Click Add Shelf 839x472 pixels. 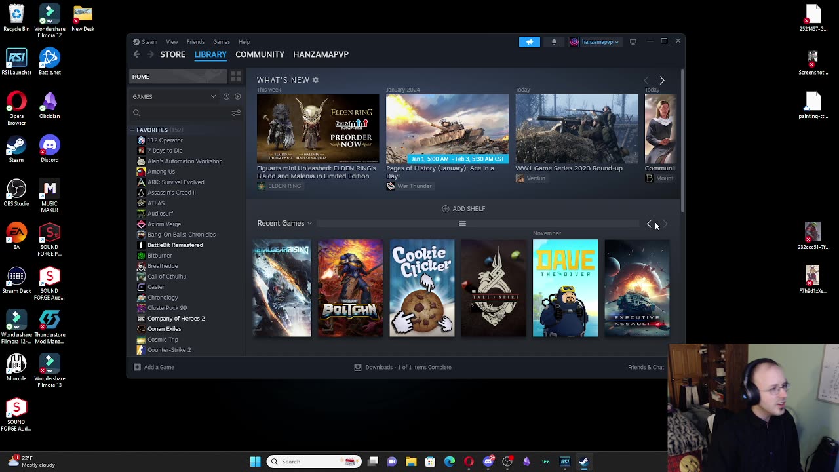click(463, 208)
